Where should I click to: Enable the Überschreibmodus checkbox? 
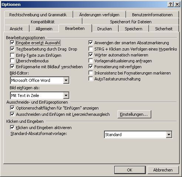(12, 61)
